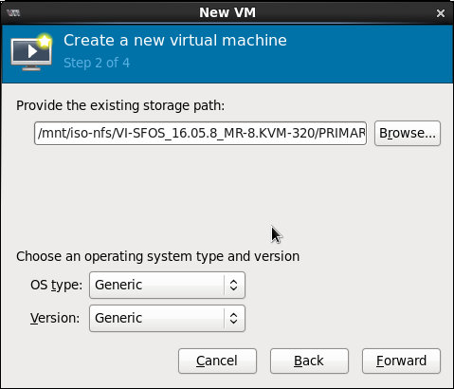Click the play symbol on monitor wizard icon

[x=32, y=51]
